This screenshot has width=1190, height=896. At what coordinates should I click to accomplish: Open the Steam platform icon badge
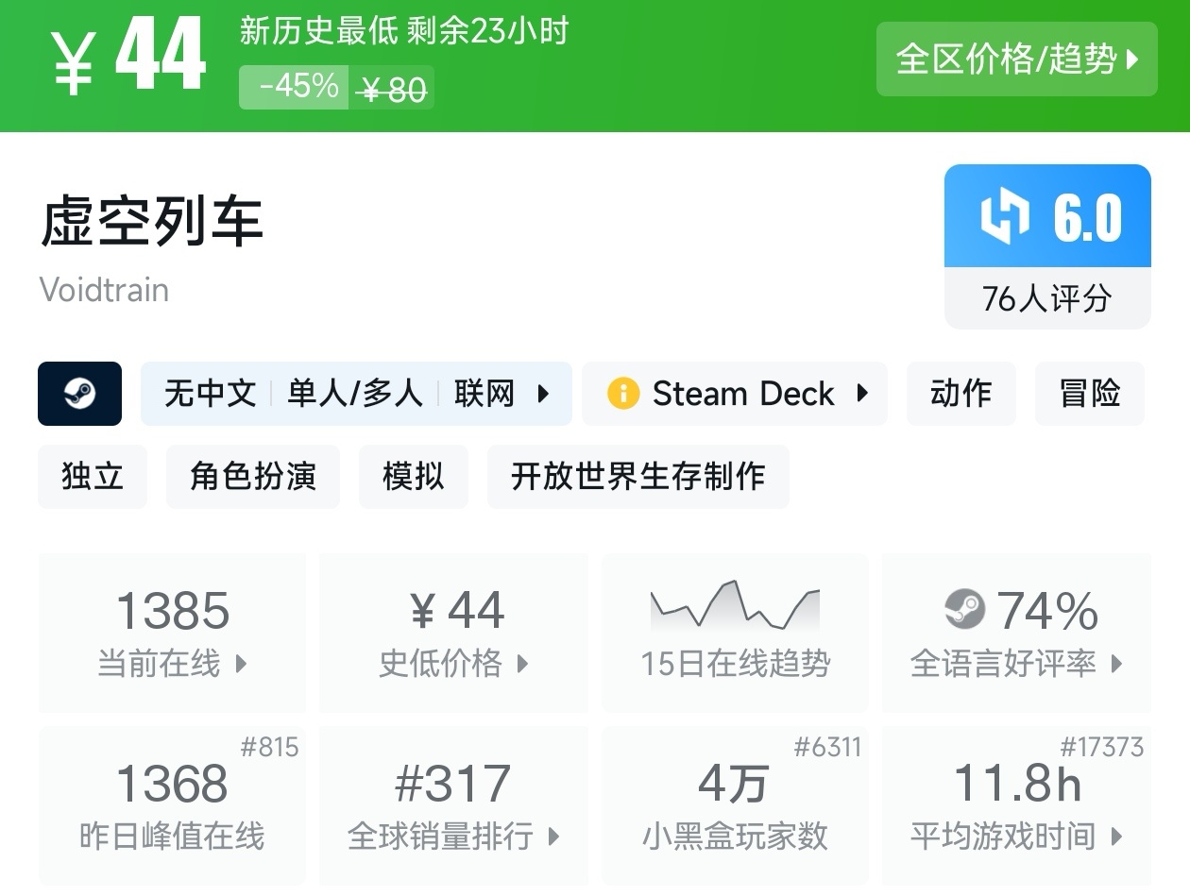tap(79, 394)
